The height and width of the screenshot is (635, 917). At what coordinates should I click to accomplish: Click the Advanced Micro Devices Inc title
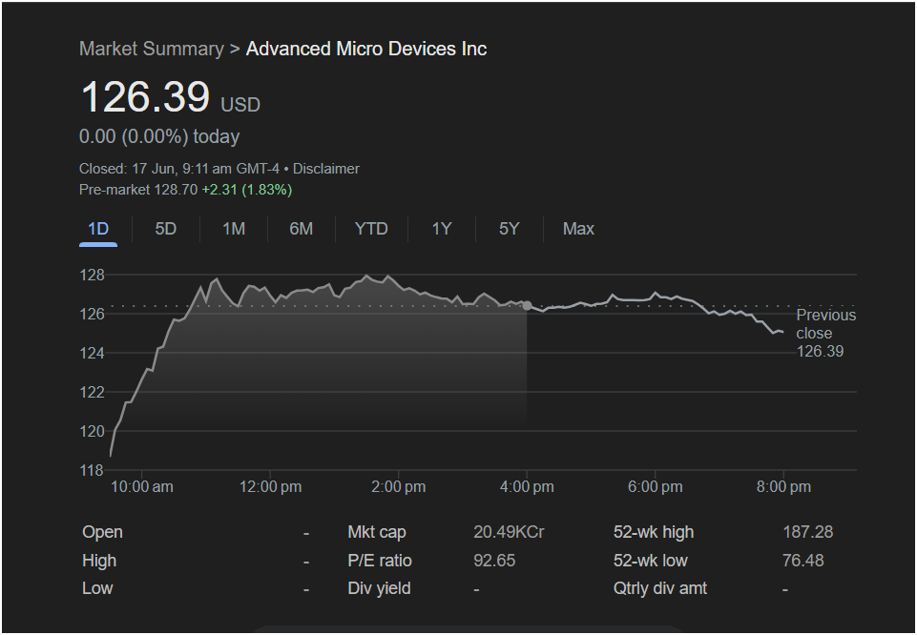pyautogui.click(x=366, y=49)
